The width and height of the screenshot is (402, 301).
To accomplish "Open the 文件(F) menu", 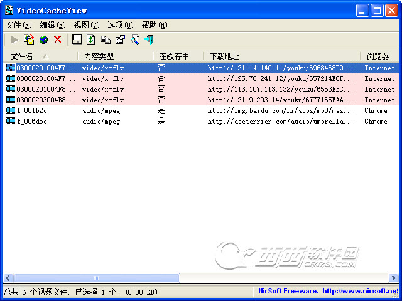I will click(x=19, y=25).
